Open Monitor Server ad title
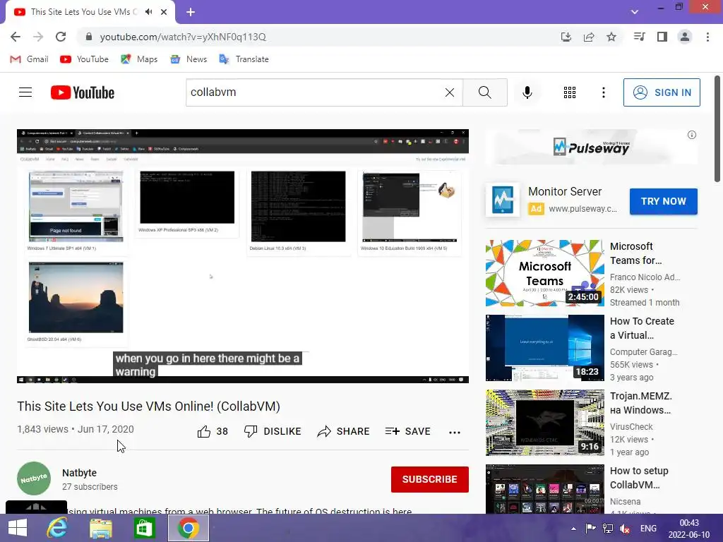 (565, 191)
